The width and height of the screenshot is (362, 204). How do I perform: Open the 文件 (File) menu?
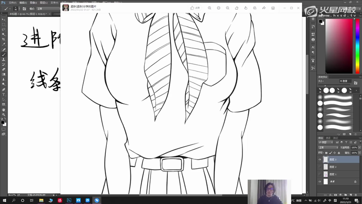click(12, 2)
